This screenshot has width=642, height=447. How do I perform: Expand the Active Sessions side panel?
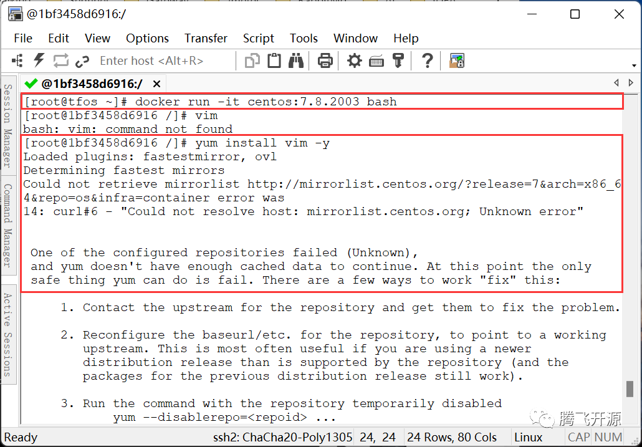tap(8, 334)
